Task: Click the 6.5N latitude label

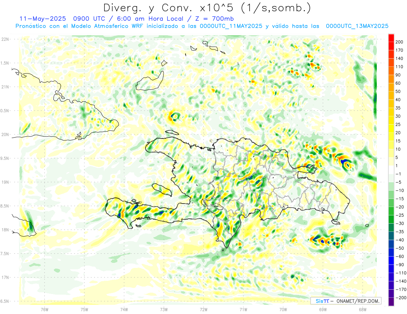Action: [x=5, y=301]
